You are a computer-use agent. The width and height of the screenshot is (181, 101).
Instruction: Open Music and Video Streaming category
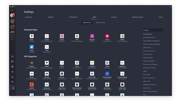150,91
